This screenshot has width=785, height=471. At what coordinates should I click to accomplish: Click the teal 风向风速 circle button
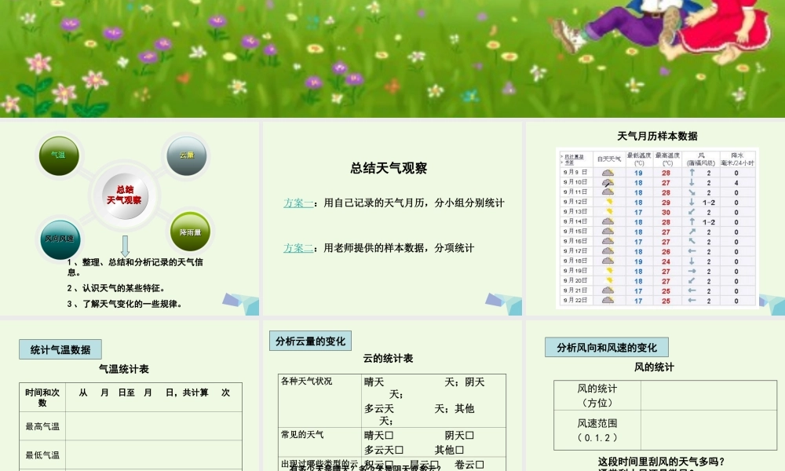coord(60,239)
